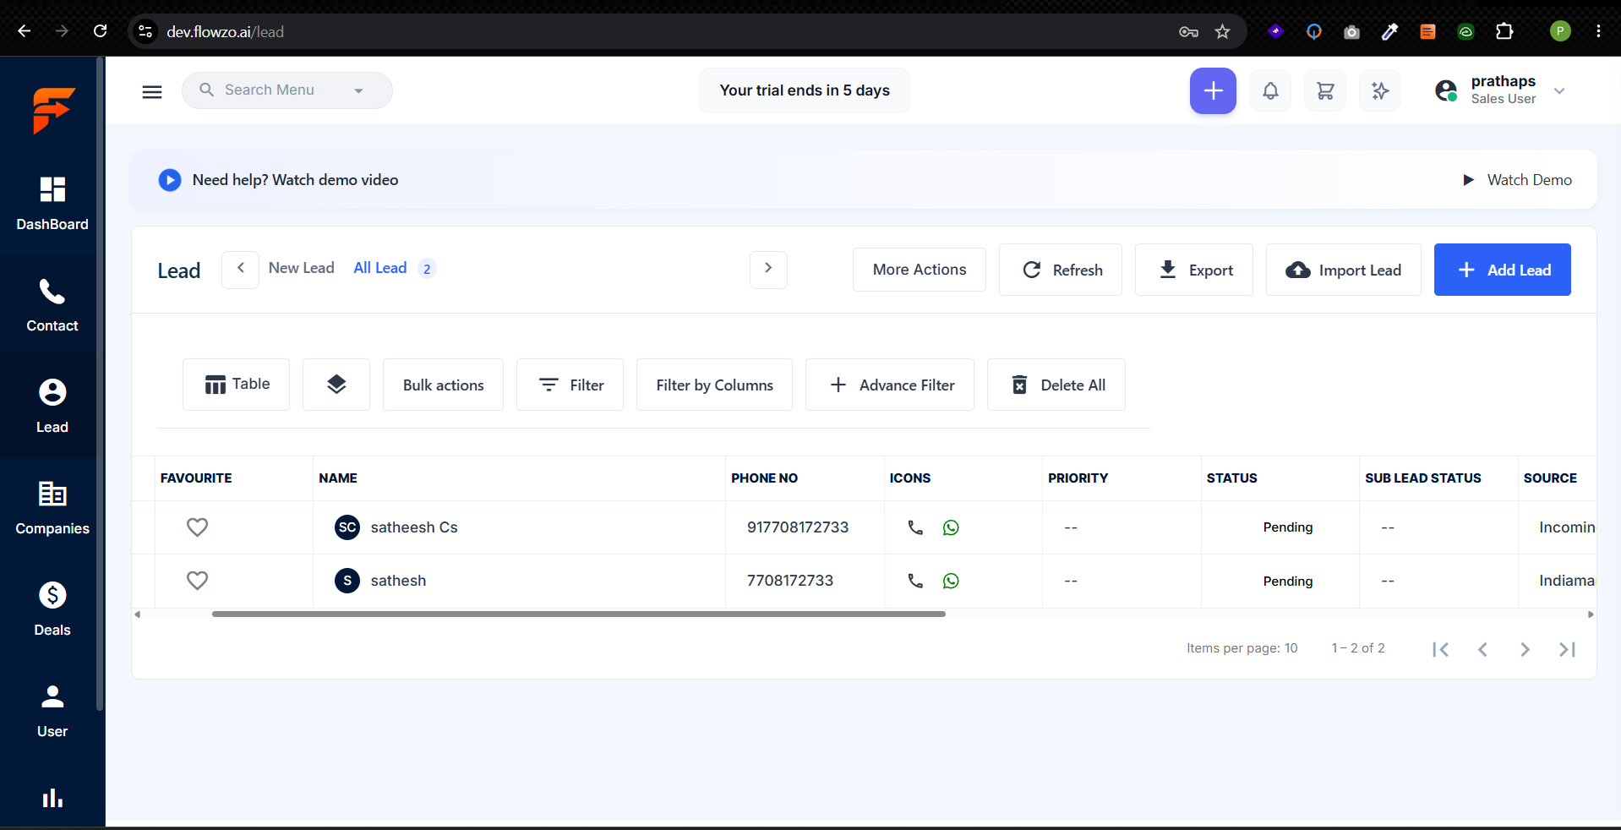The width and height of the screenshot is (1621, 830).
Task: Click the Add Lead button
Action: pyautogui.click(x=1503, y=270)
